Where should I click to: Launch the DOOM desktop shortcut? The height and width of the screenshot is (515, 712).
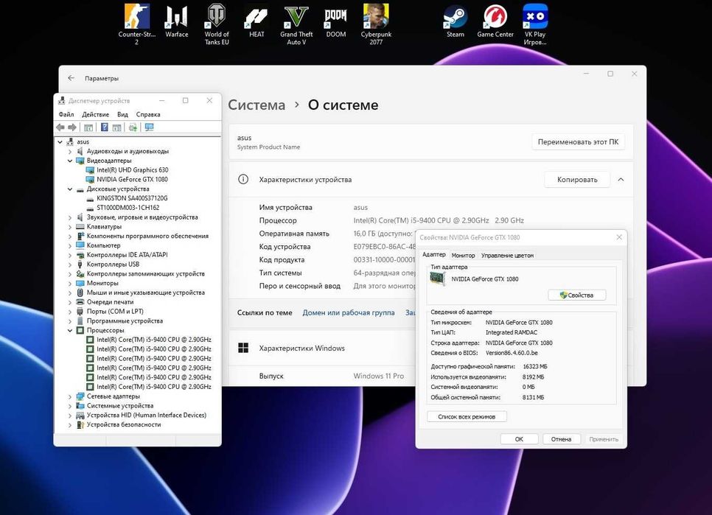point(336,21)
